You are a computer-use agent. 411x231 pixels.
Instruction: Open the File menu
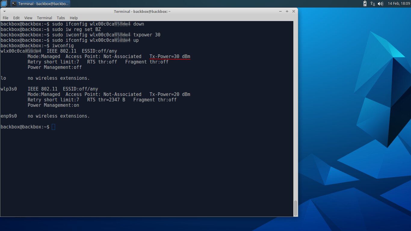pos(5,18)
